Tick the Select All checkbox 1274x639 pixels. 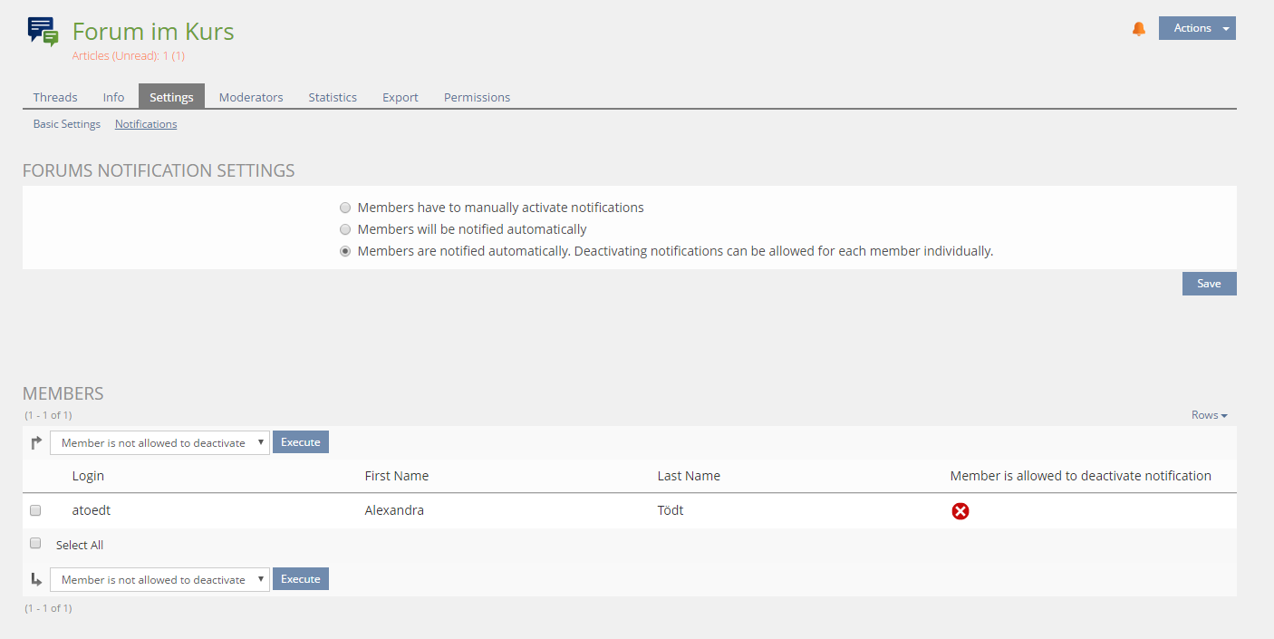[x=35, y=544]
